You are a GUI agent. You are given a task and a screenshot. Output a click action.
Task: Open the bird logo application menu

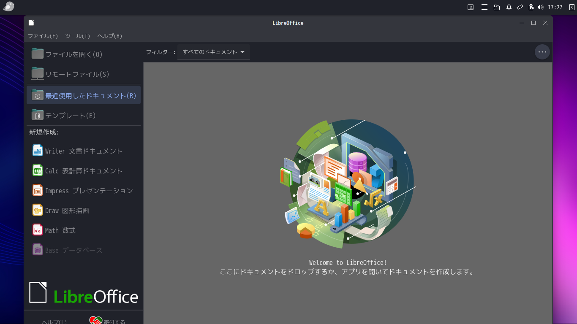tap(8, 6)
